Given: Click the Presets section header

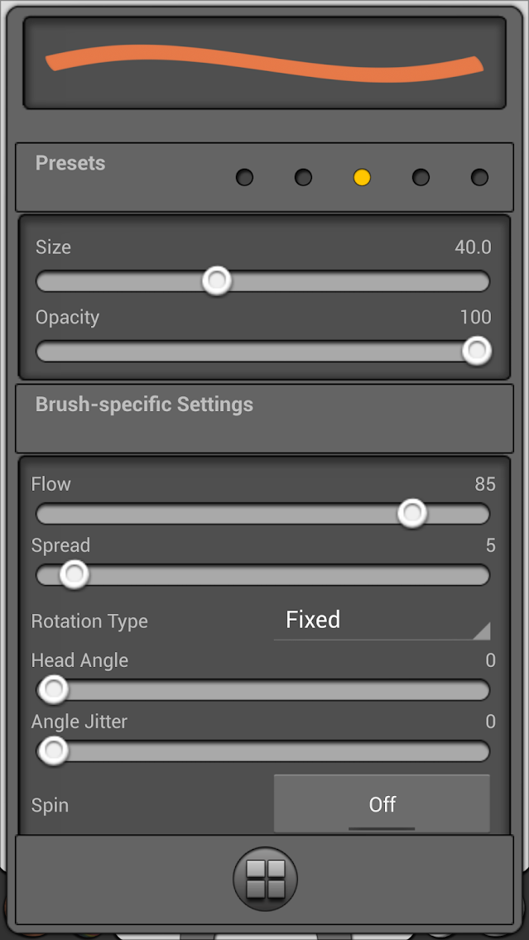Looking at the screenshot, I should [x=70, y=163].
